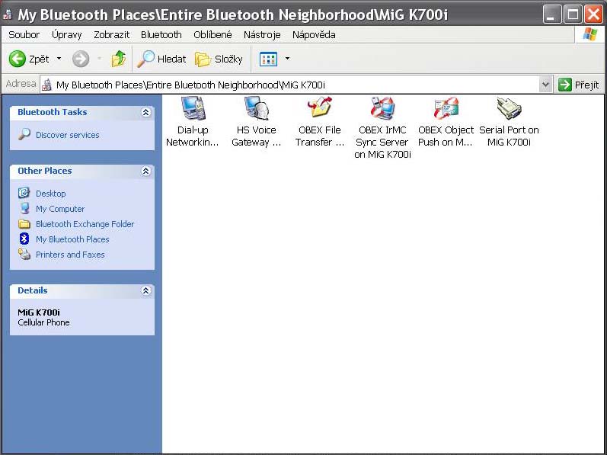Screen dimensions: 607x455
Task: Click the Other Places header text
Action: 44,171
